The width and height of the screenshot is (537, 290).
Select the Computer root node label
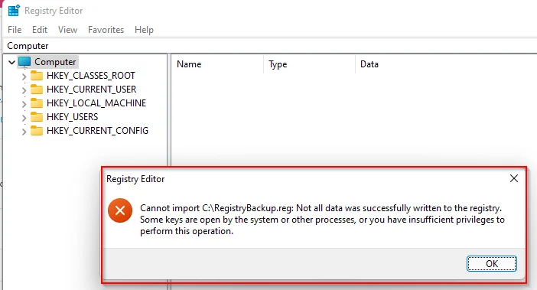[55, 62]
